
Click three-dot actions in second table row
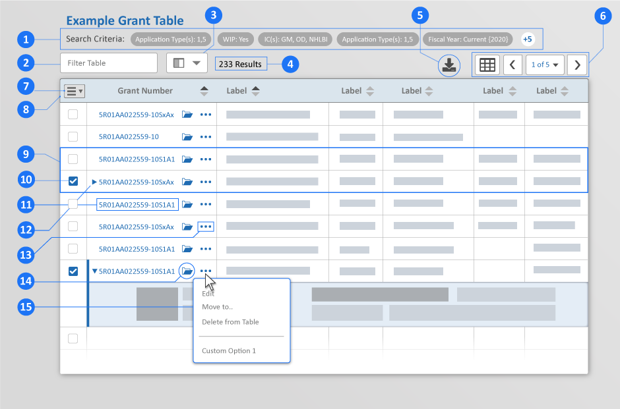click(x=206, y=137)
